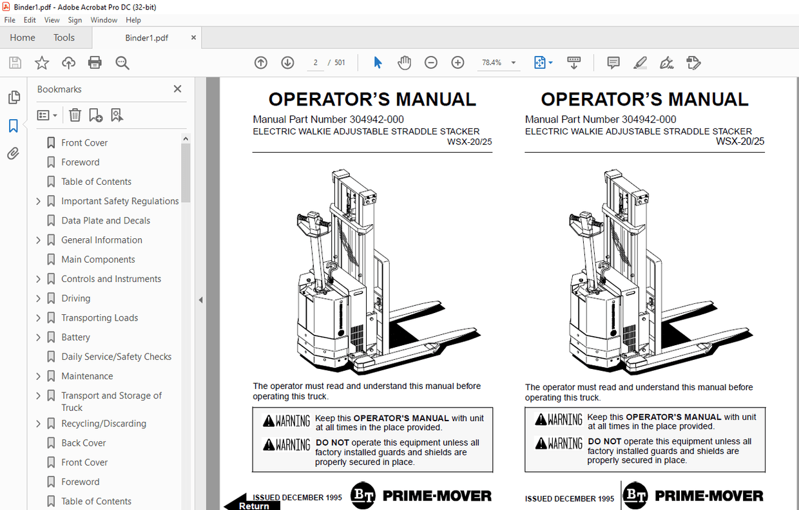Click the Print icon
The width and height of the screenshot is (799, 510).
click(95, 62)
